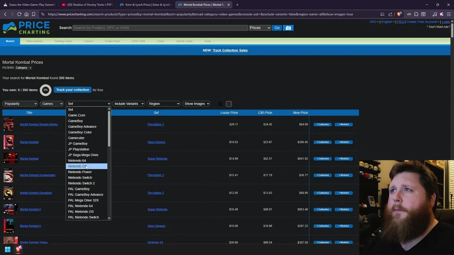Viewport: 454px width, 255px height.
Task: Switch to the list view icon
Action: [x=229, y=104]
